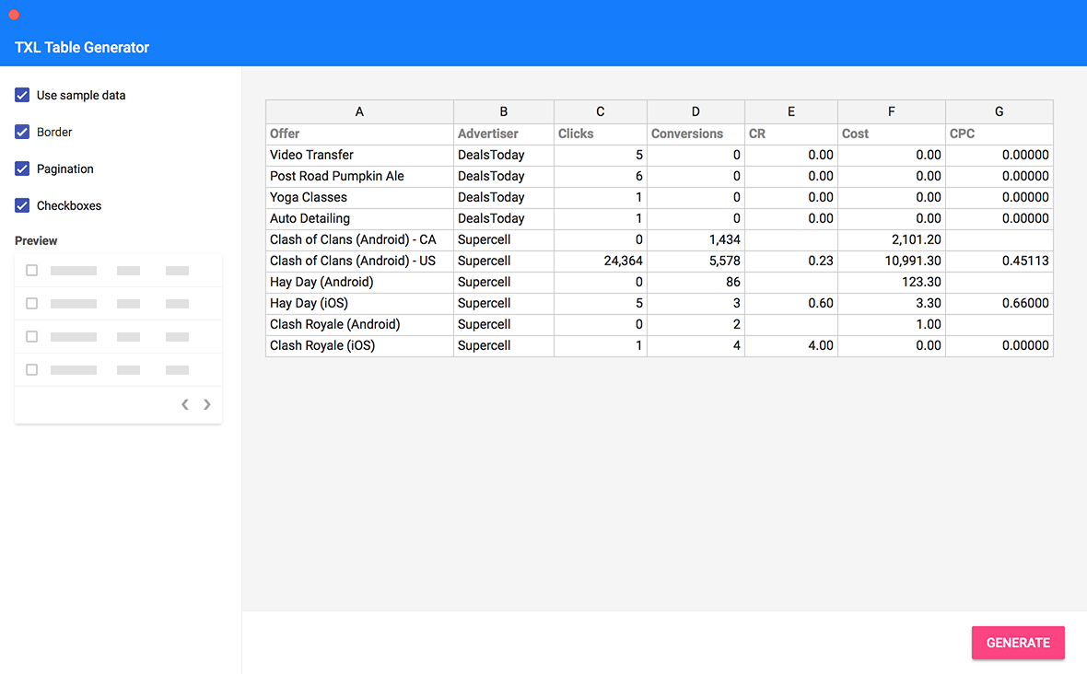Click the 0.23 CR cell
The height and width of the screenshot is (674, 1087).
click(x=791, y=261)
